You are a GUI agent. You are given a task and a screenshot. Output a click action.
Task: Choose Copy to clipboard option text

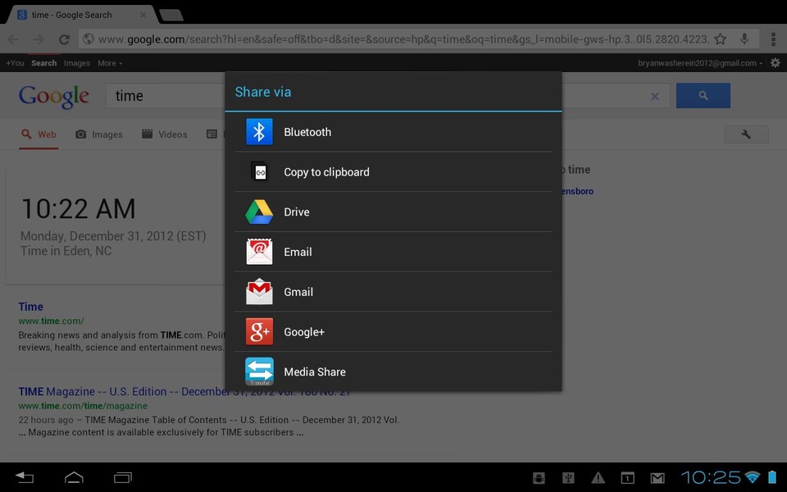[x=326, y=172]
